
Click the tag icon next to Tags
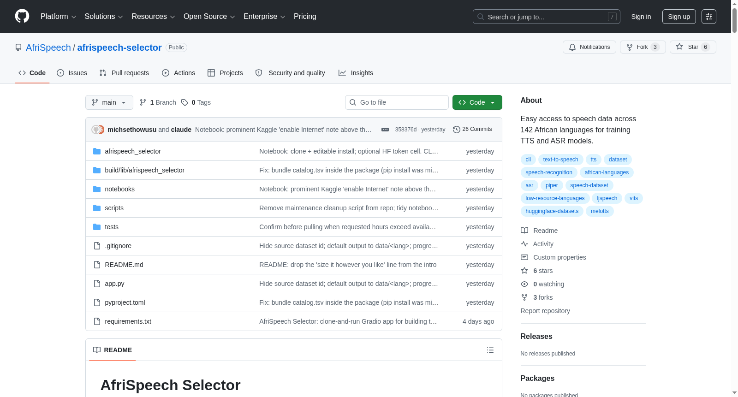(x=184, y=102)
